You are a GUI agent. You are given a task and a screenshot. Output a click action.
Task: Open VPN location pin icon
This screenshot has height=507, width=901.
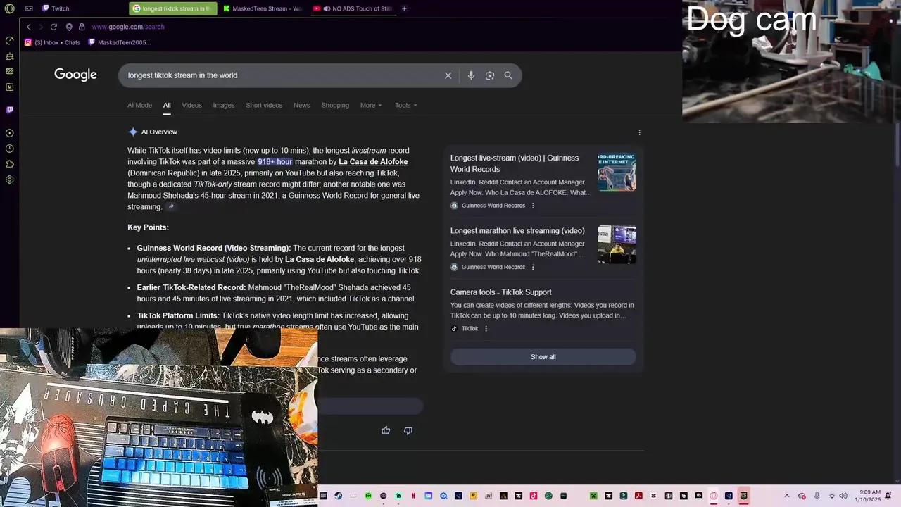pos(69,27)
